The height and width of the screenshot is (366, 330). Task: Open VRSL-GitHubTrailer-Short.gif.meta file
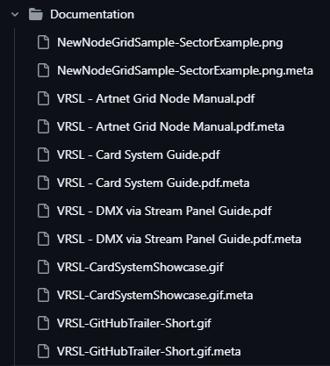pyautogui.click(x=149, y=352)
